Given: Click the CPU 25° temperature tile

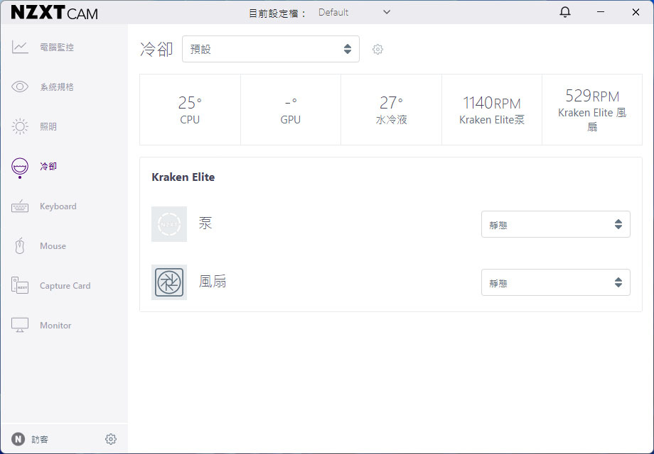Looking at the screenshot, I should pos(191,109).
